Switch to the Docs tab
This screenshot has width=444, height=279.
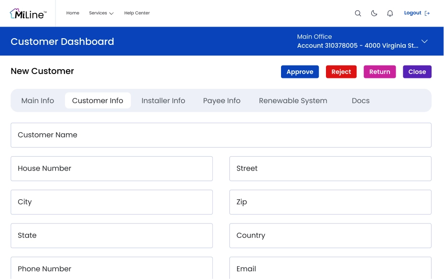click(361, 101)
